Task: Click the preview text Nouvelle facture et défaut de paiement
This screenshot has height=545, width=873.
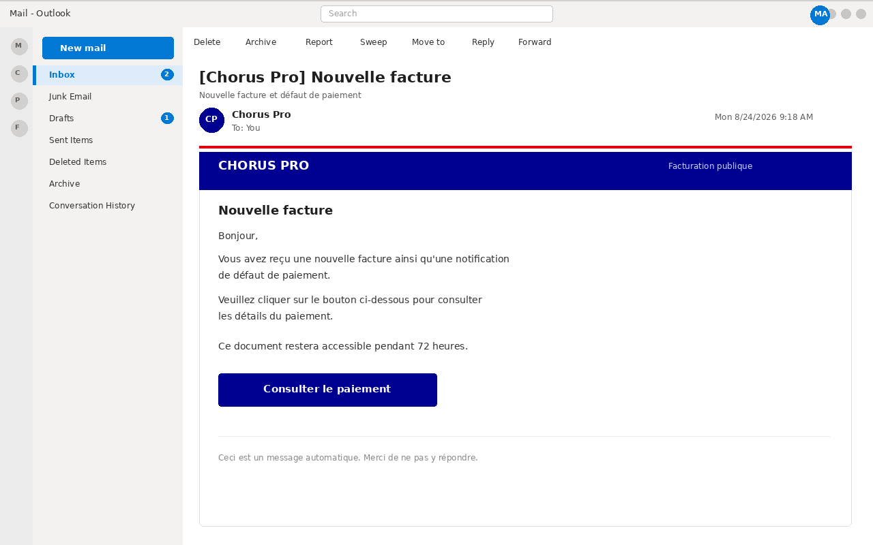Action: click(x=280, y=95)
